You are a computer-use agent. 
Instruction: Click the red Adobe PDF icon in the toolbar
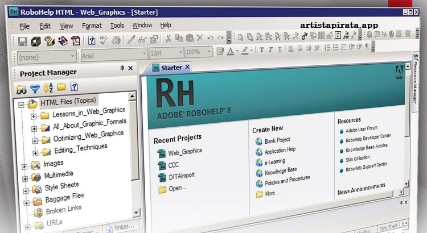[75, 40]
